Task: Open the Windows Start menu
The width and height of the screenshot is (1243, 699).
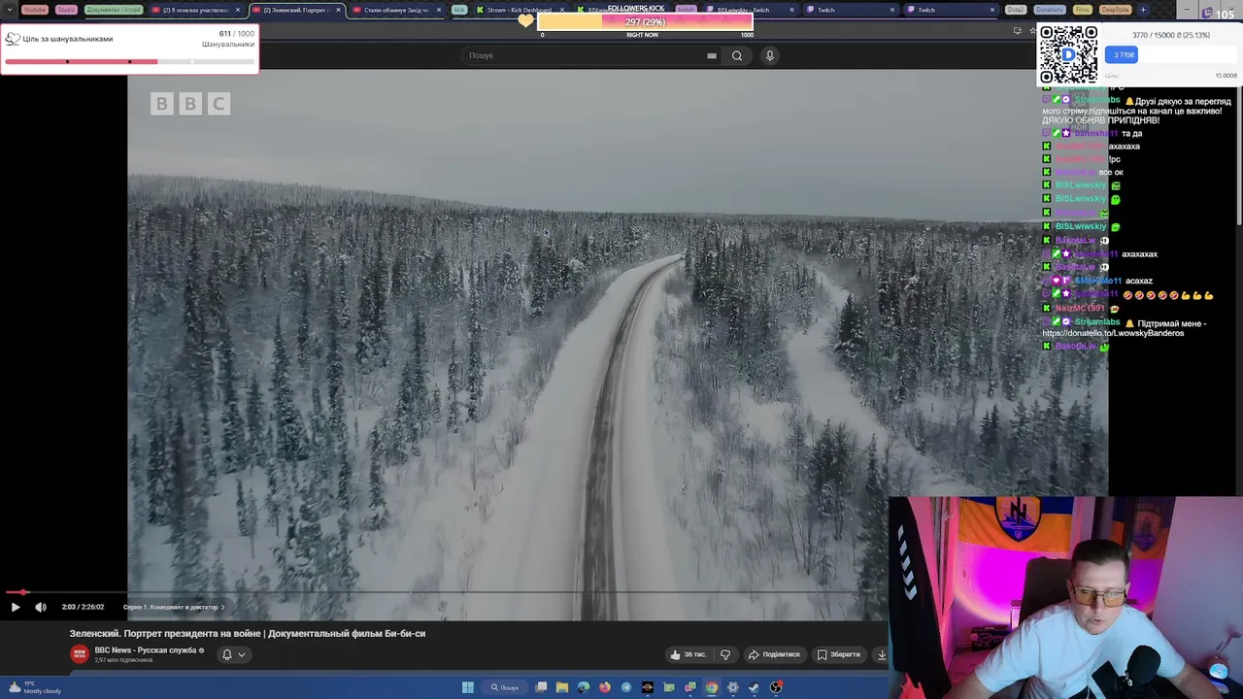Action: [468, 687]
